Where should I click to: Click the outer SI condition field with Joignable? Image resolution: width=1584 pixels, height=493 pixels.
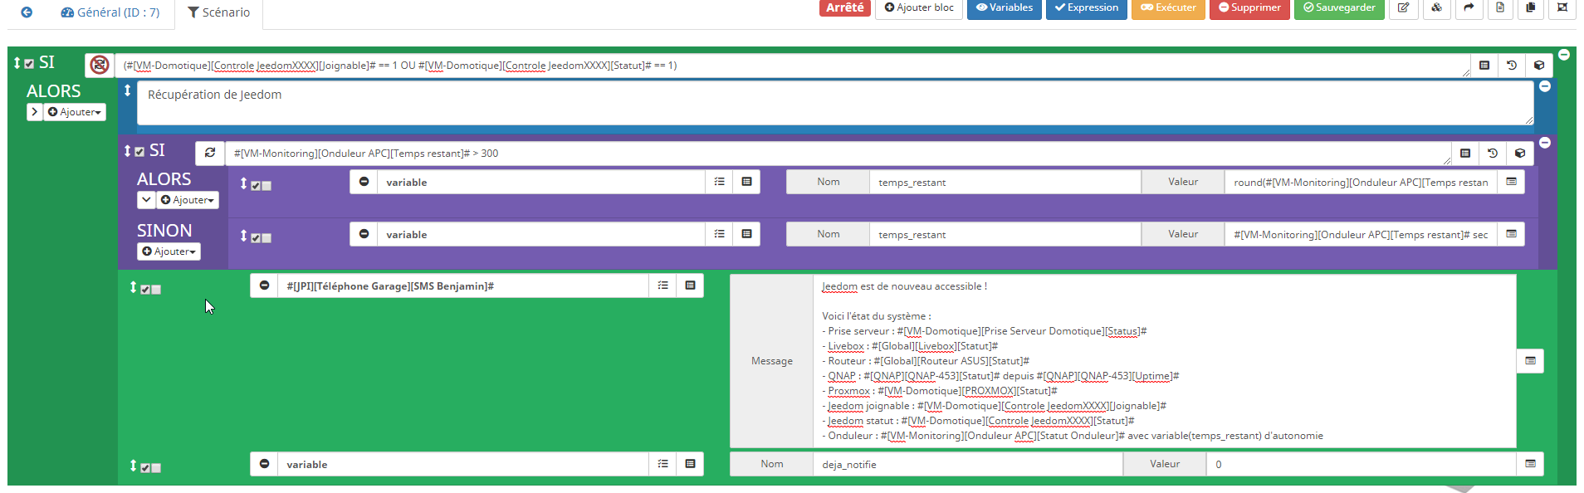coord(793,66)
